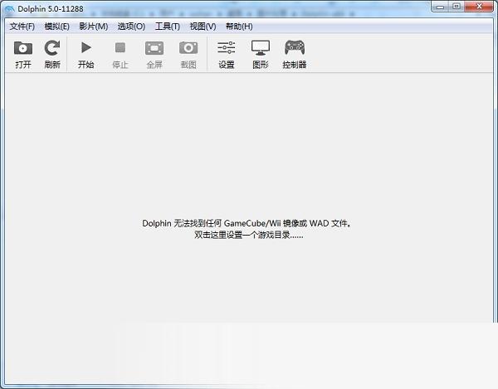Open controller settings via the 控制器 gamepad icon
This screenshot has width=498, height=389.
(x=295, y=47)
